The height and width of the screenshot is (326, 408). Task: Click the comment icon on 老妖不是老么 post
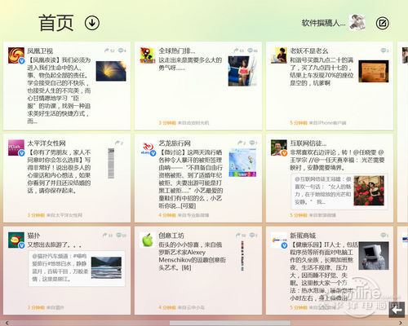tap(384, 51)
